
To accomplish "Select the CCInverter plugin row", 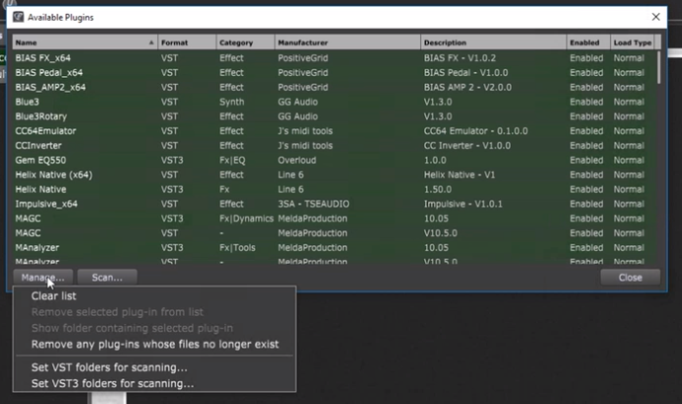I will 334,145.
